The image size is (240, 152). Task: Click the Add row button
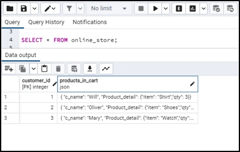pyautogui.click(x=9, y=69)
